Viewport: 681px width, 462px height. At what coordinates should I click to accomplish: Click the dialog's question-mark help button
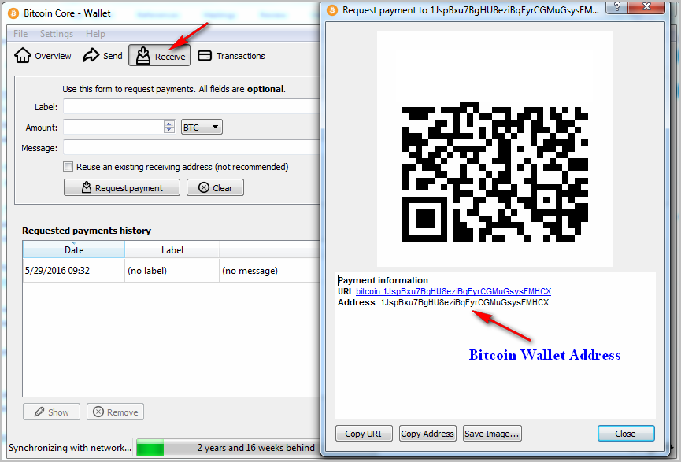click(x=616, y=7)
